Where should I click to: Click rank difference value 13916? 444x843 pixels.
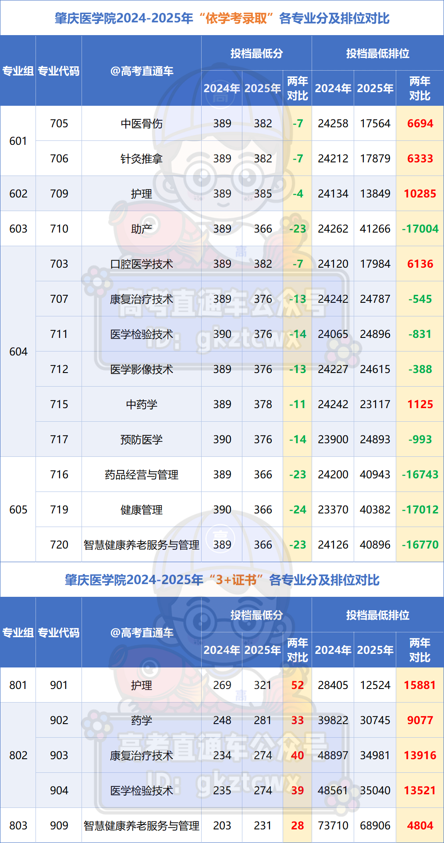420,755
